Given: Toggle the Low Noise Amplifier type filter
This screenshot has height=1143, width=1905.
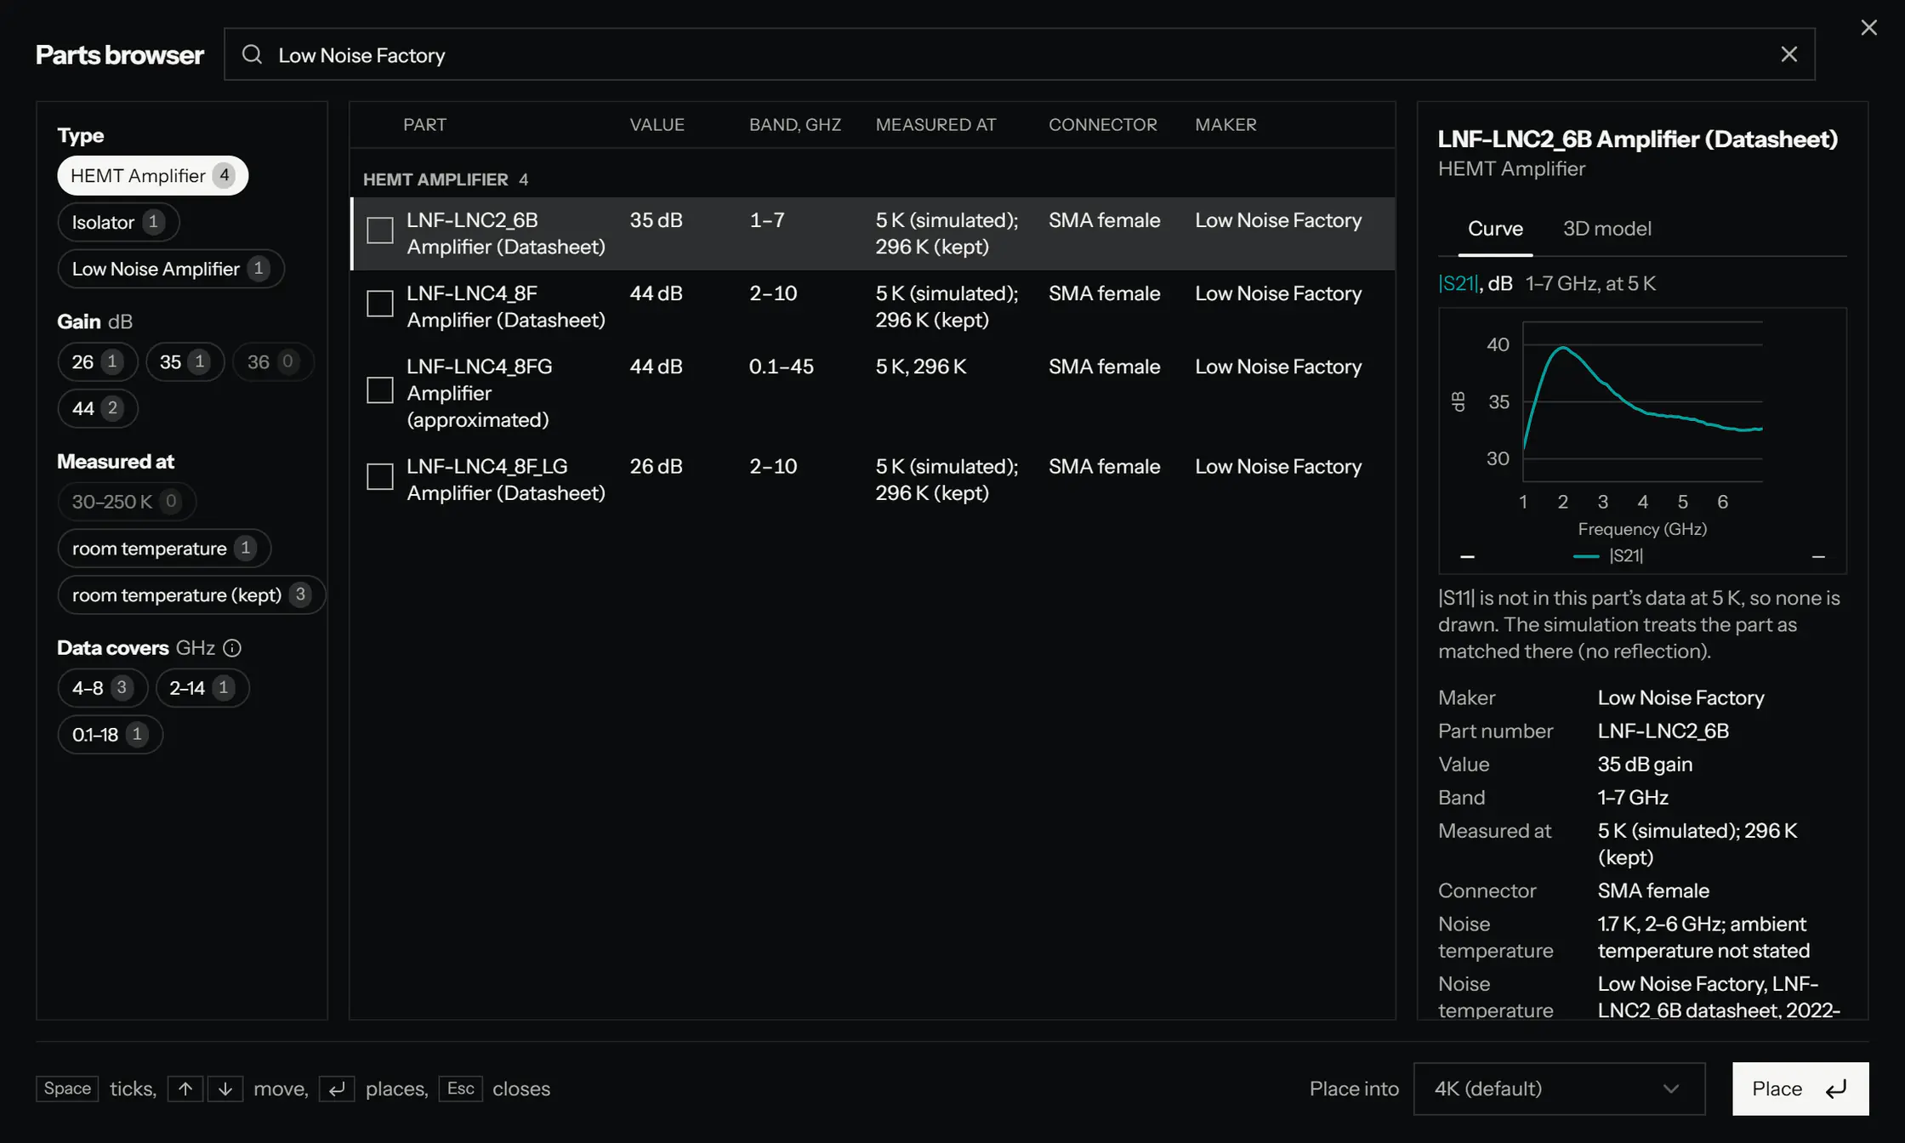Looking at the screenshot, I should click(171, 269).
